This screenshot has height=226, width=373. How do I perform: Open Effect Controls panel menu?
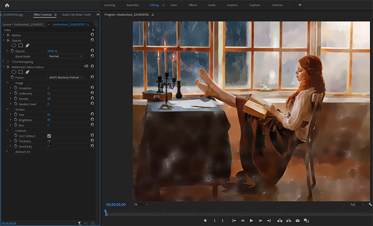[x=55, y=15]
